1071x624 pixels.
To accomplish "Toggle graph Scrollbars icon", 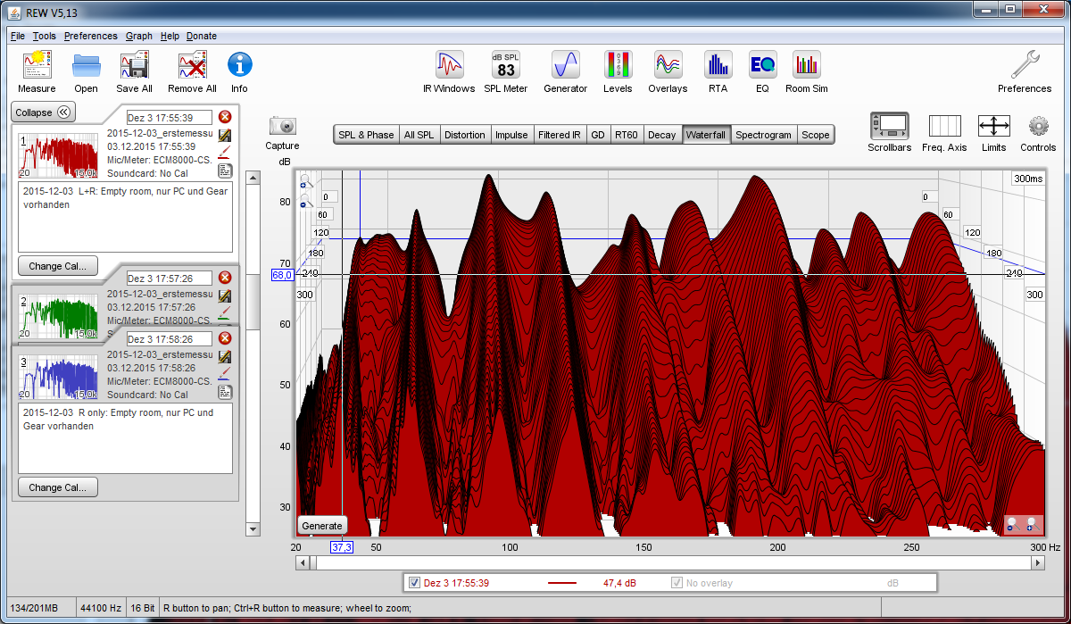I will (890, 126).
